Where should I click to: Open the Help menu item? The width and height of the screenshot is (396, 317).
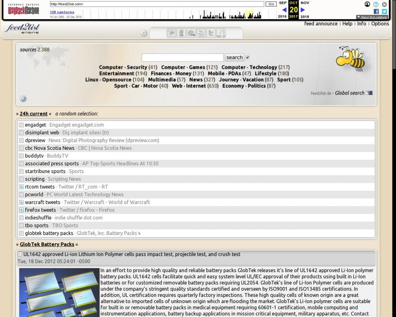[x=347, y=24]
